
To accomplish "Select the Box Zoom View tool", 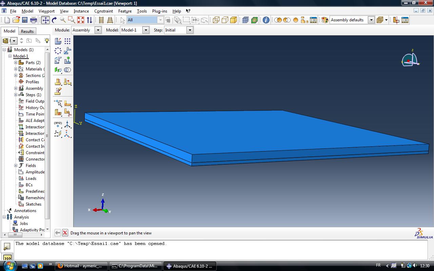I will click(x=72, y=20).
